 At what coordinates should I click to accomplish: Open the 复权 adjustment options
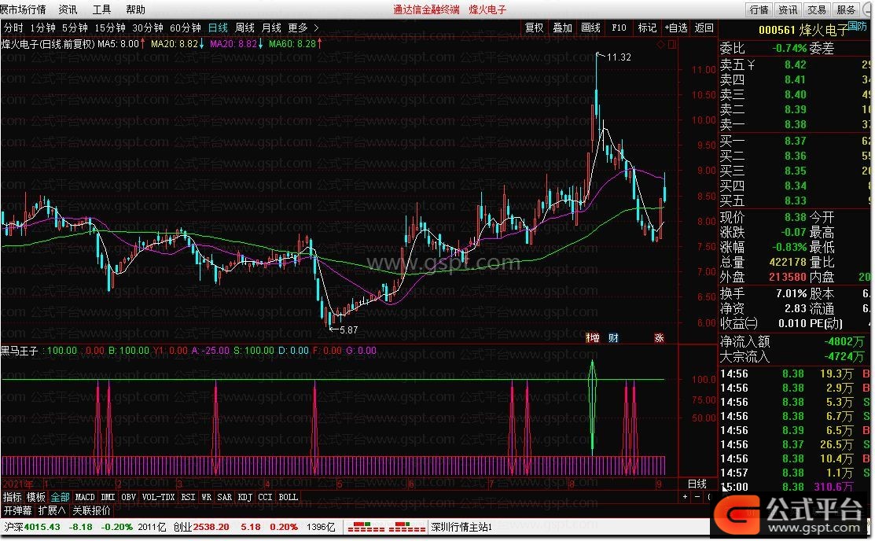pyautogui.click(x=534, y=28)
